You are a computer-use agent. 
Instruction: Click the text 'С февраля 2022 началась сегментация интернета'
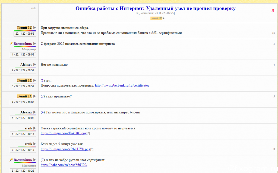(x=78, y=44)
